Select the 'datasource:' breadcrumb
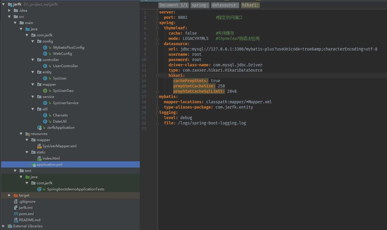Image resolution: width=387 pixels, height=230 pixels. [x=225, y=5]
